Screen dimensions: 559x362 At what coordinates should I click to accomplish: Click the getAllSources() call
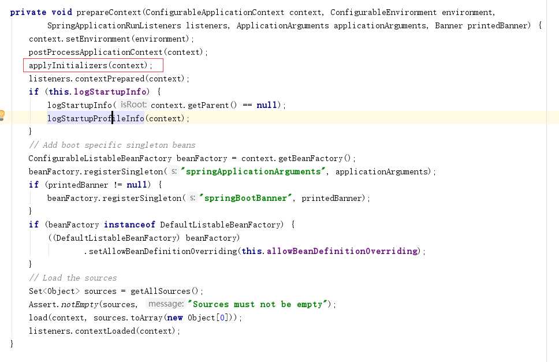point(164,292)
